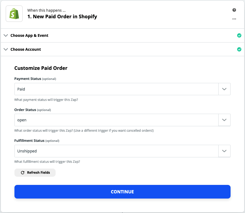Open the three-dot step options menu

click(234, 19)
